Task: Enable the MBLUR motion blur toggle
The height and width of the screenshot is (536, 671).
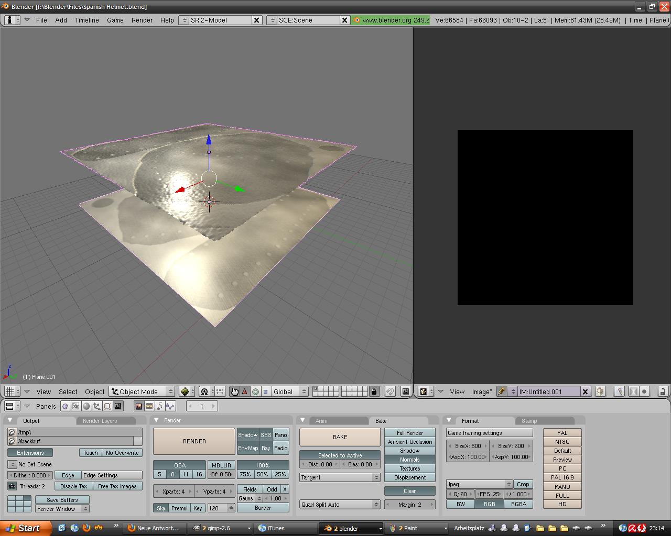Action: click(221, 465)
